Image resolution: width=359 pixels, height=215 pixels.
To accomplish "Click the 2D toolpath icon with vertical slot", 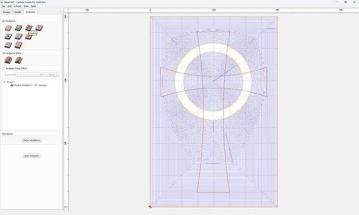I will tap(18, 36).
